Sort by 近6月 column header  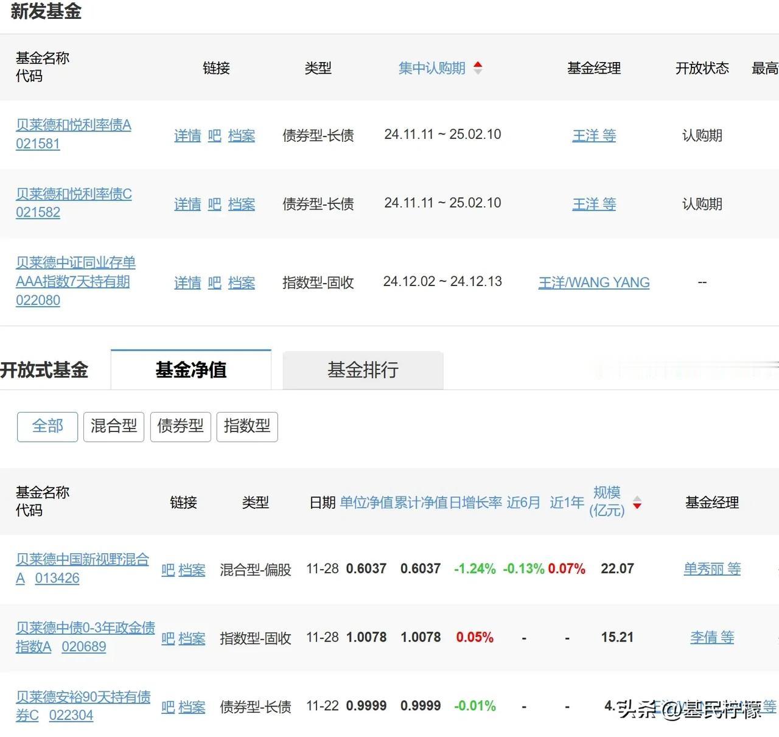[523, 503]
